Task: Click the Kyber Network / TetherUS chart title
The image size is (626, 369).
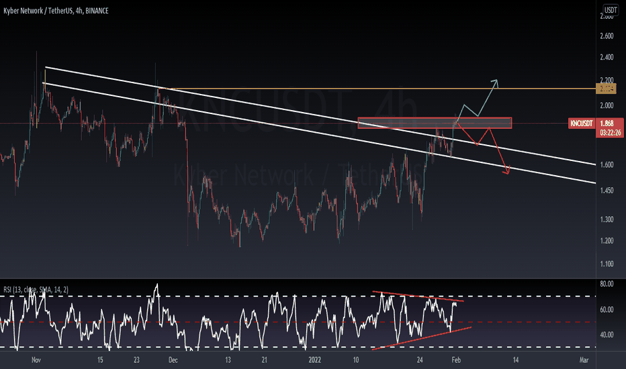Action: [56, 11]
